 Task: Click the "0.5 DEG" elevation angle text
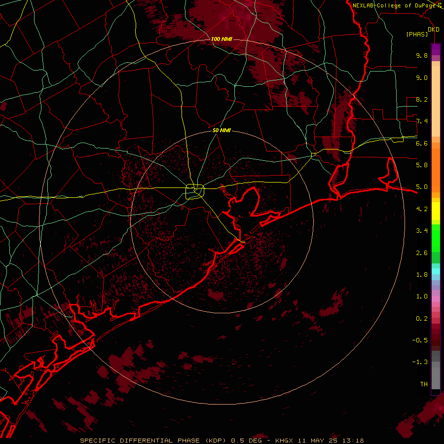(246, 441)
